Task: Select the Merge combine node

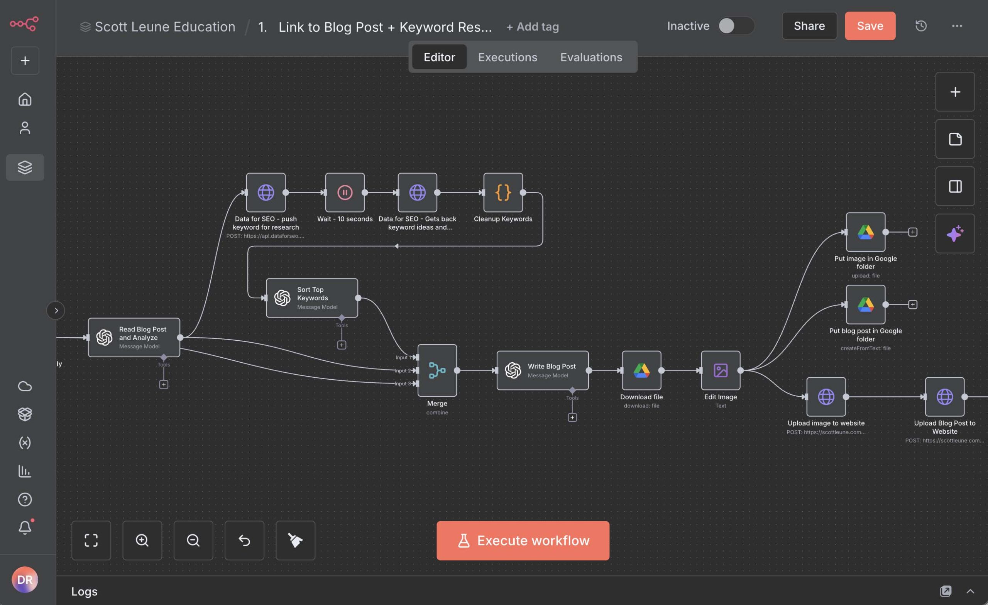Action: coord(436,370)
